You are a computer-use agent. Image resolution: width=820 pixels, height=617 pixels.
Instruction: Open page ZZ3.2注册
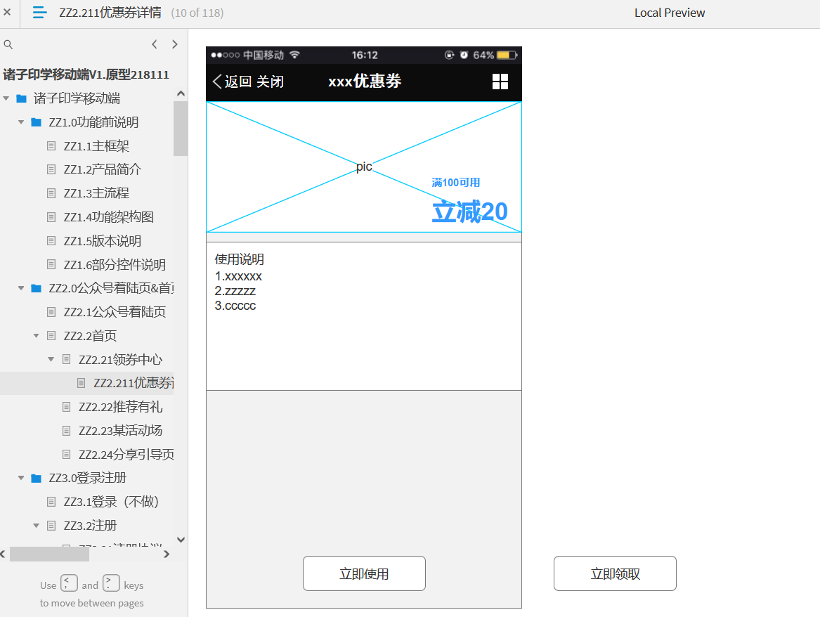[90, 526]
